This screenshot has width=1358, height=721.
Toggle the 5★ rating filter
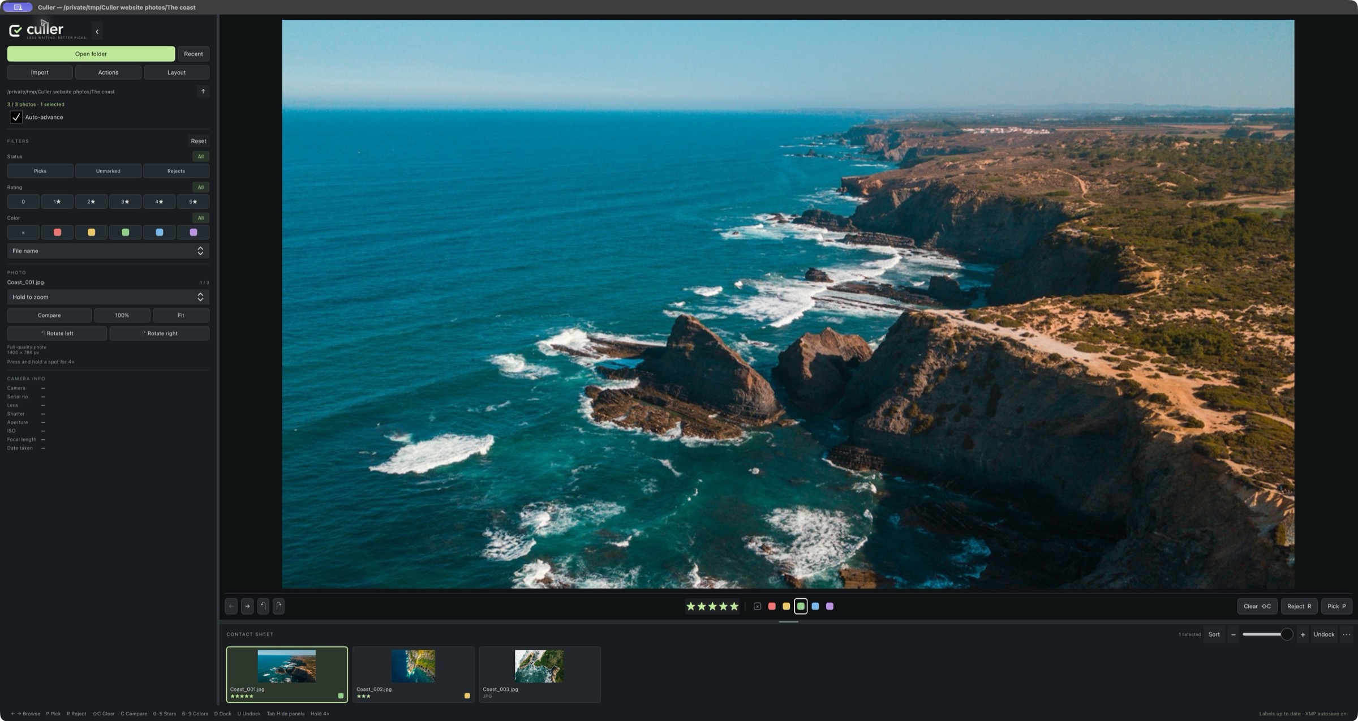(193, 201)
